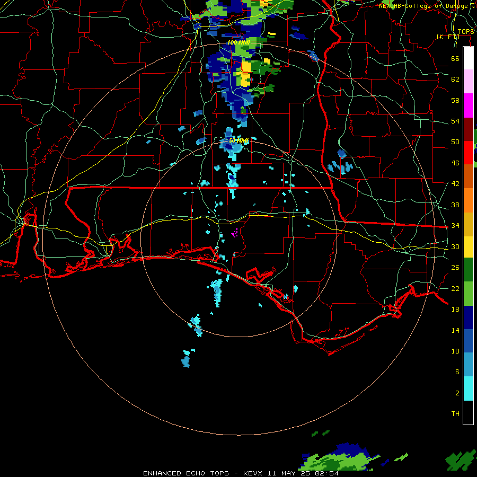
Task: Select the 30 scale label
Action: pos(455,246)
